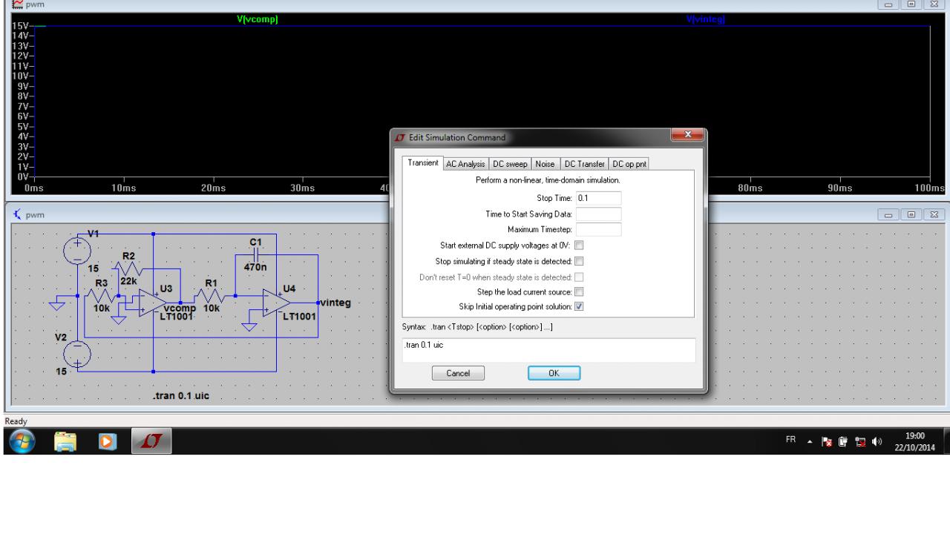Select the U4 op-amp symbol

click(276, 303)
